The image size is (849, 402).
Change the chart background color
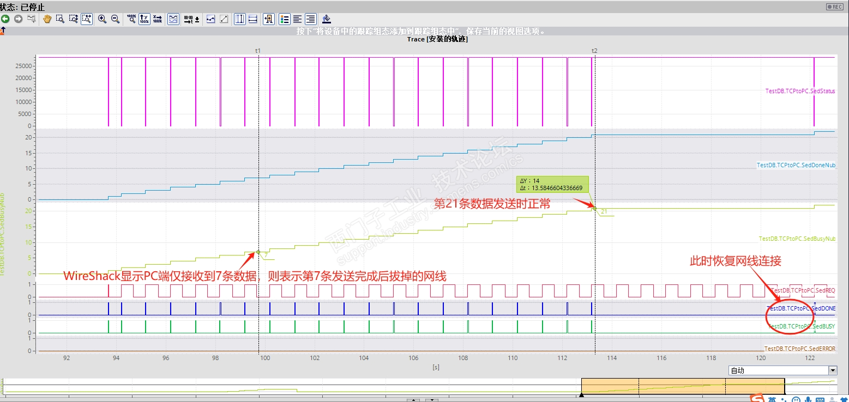326,19
